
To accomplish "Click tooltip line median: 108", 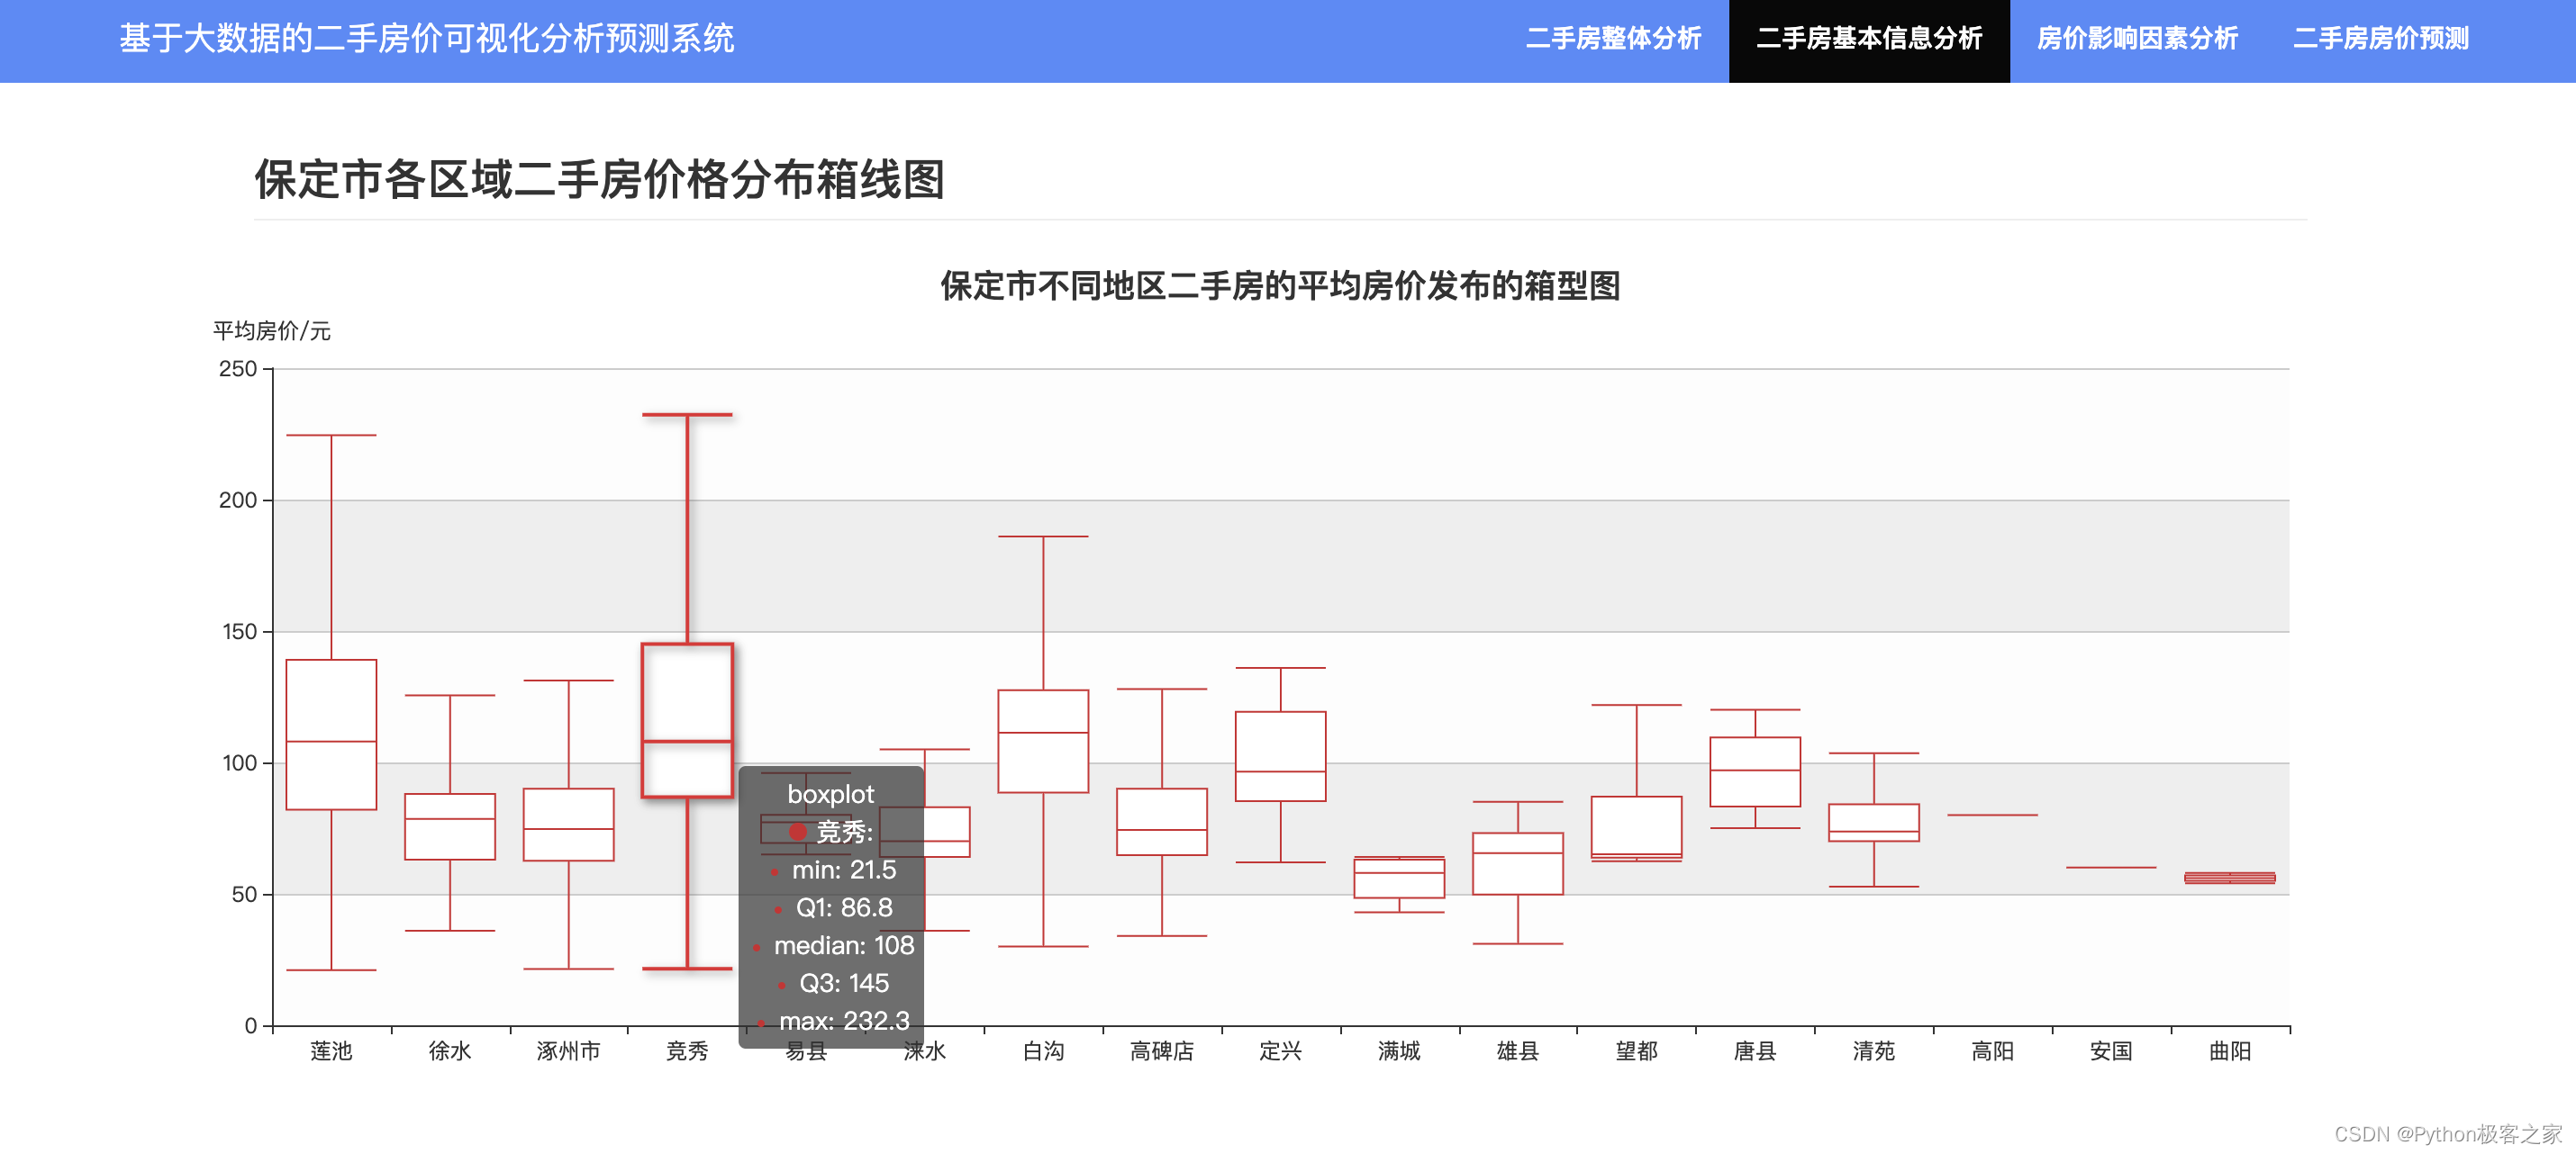I will [x=844, y=945].
